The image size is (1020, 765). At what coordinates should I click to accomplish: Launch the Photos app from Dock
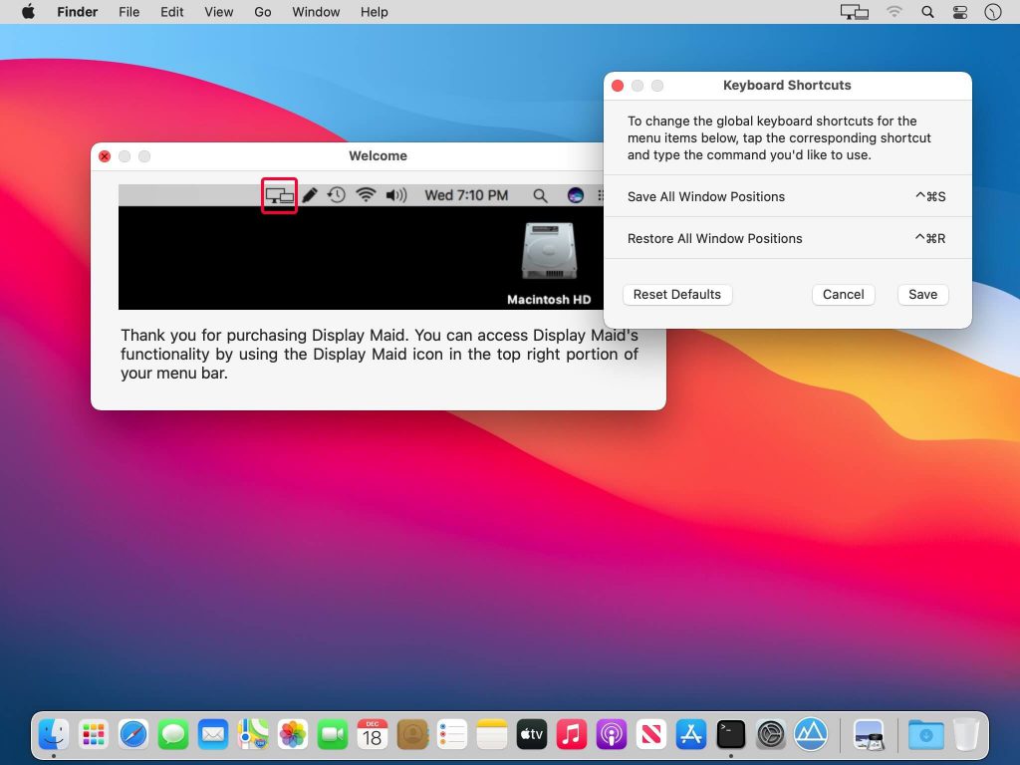[x=293, y=735]
